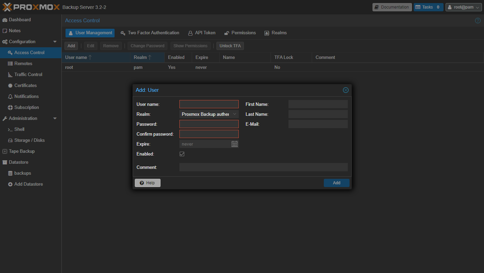Close the Add: User dialog
484x273 pixels.
[346, 90]
